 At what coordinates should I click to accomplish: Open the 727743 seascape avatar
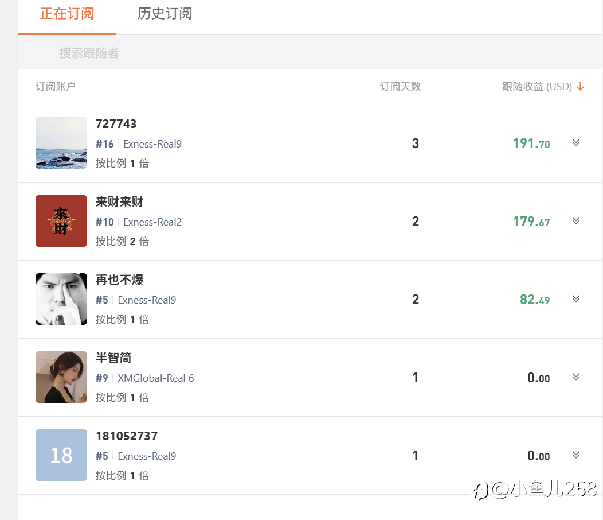tap(61, 143)
